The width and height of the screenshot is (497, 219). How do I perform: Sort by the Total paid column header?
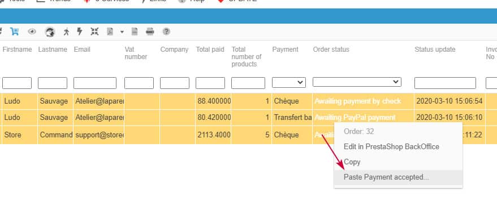click(210, 50)
